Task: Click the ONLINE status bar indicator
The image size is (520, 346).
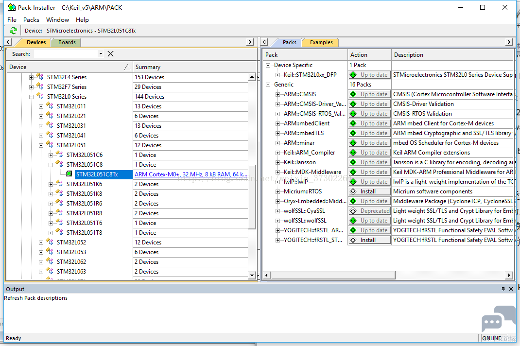Action: pos(491,338)
